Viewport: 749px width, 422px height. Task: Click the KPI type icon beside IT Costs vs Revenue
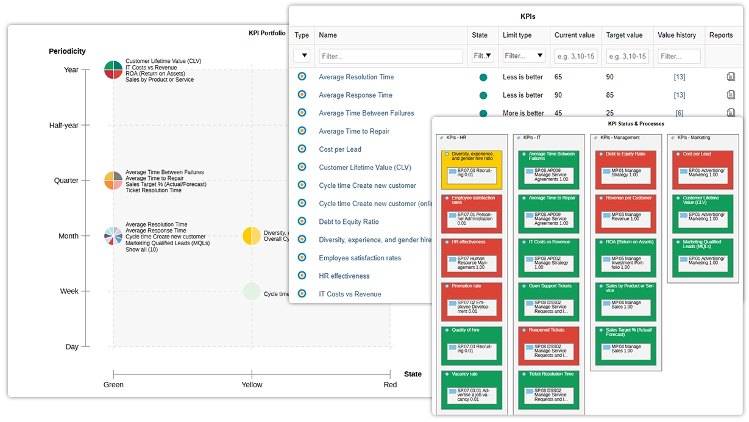301,293
